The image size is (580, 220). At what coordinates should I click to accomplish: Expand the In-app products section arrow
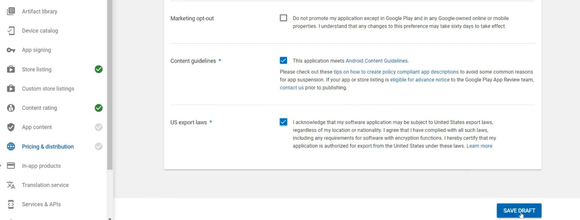[1, 166]
